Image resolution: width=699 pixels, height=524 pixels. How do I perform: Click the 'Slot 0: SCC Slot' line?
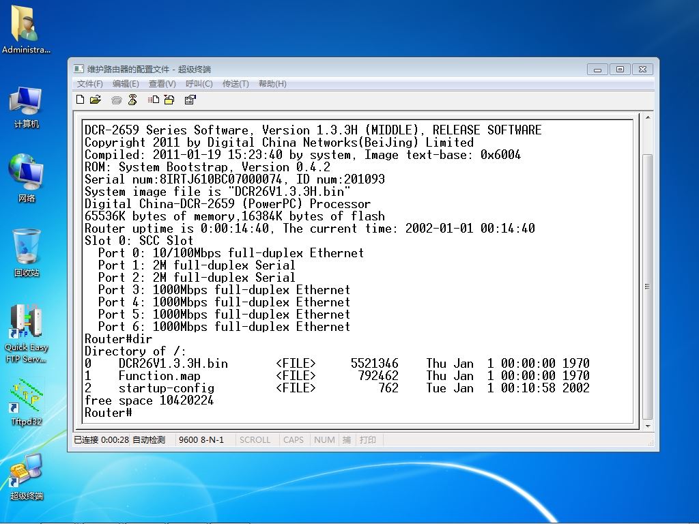139,241
